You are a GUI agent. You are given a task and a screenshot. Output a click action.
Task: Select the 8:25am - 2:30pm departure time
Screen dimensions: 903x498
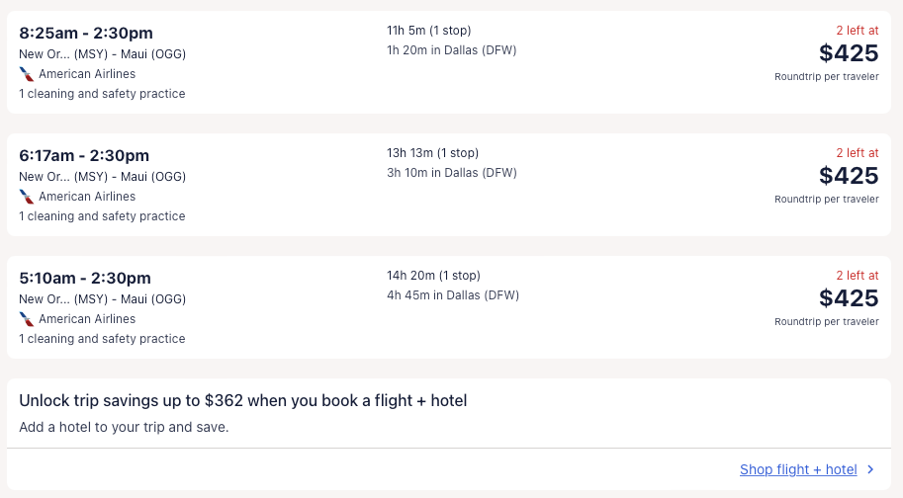coord(86,34)
